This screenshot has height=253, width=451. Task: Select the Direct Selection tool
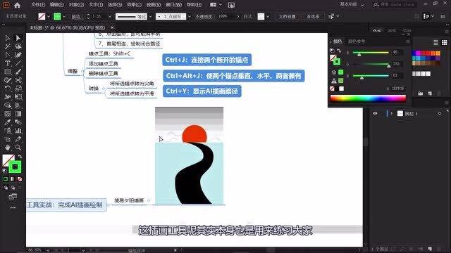click(x=18, y=38)
